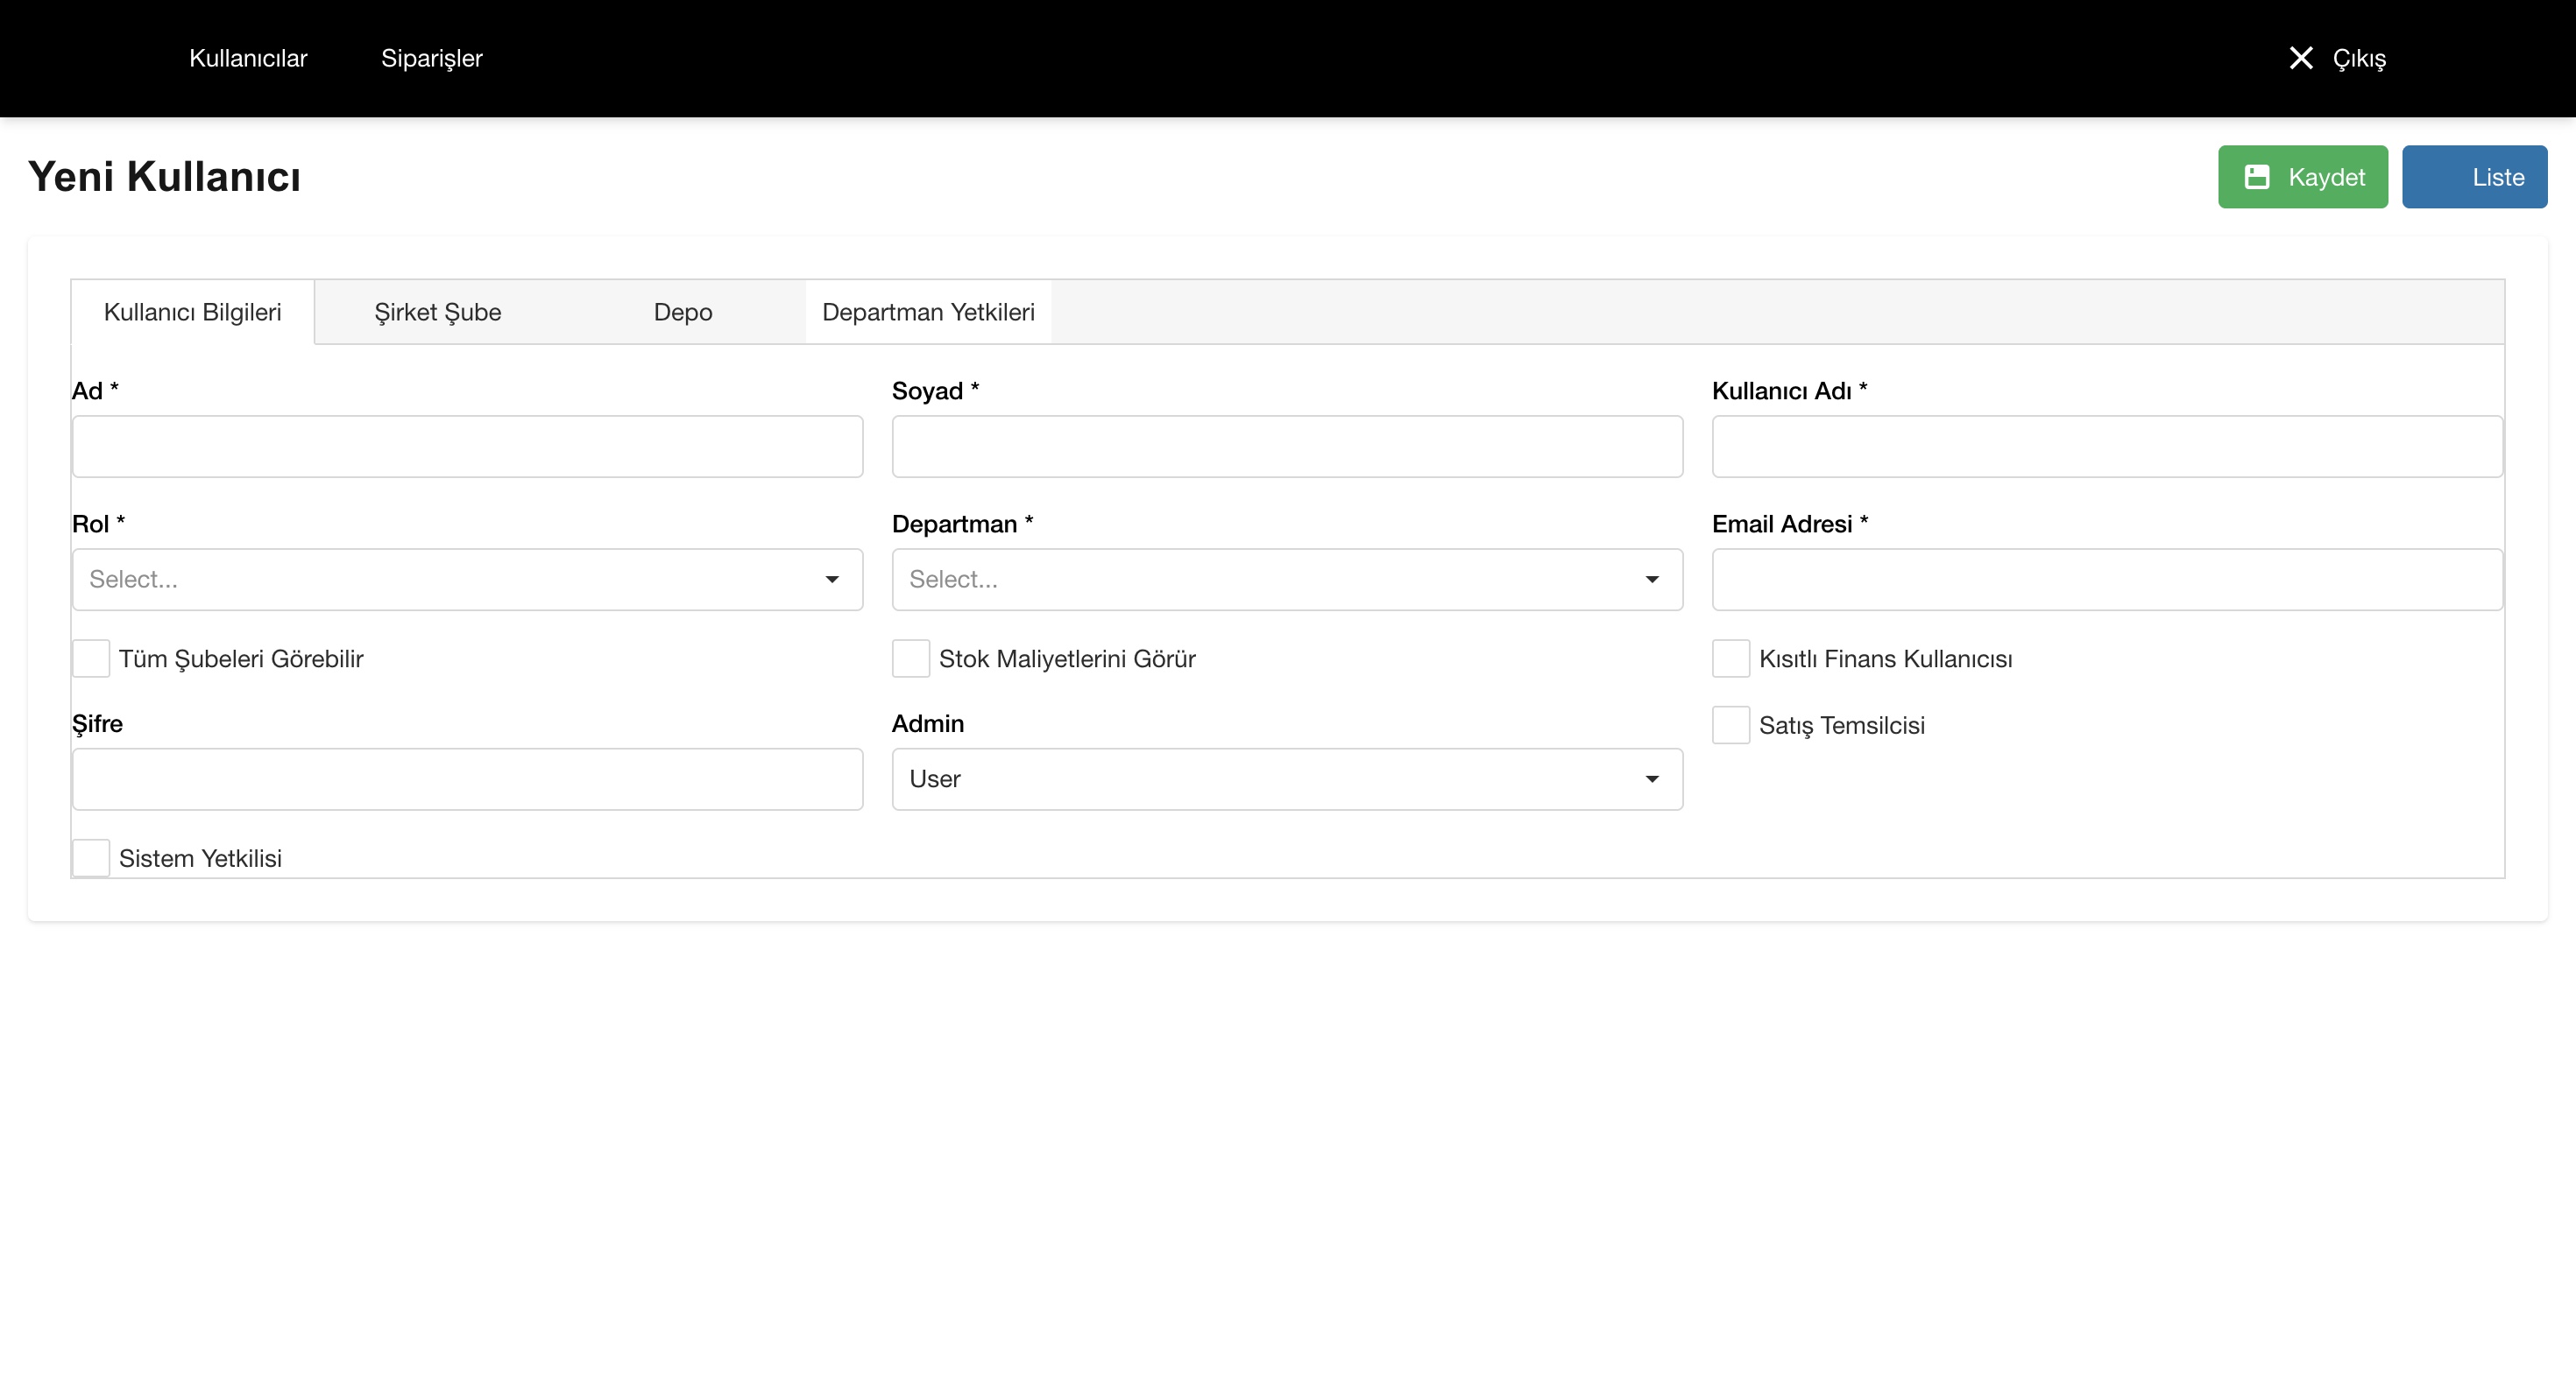Go to Siparişler menu item
This screenshot has width=2576, height=1394.
(431, 58)
